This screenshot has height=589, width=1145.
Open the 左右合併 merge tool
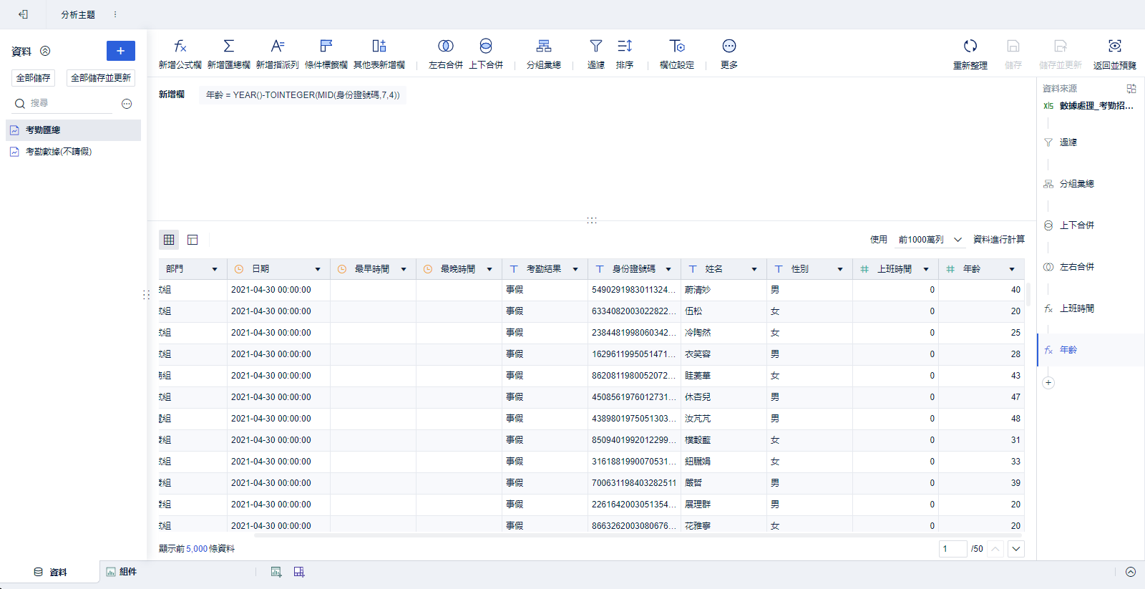point(445,47)
